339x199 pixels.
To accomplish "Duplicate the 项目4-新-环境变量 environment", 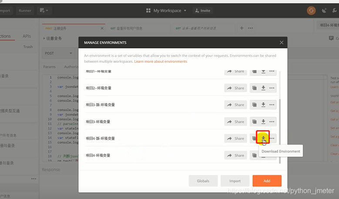I will [254, 138].
